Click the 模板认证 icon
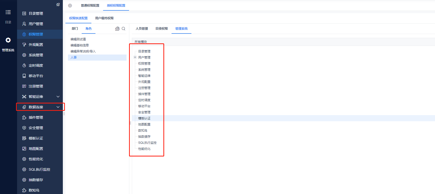 (x=24, y=138)
